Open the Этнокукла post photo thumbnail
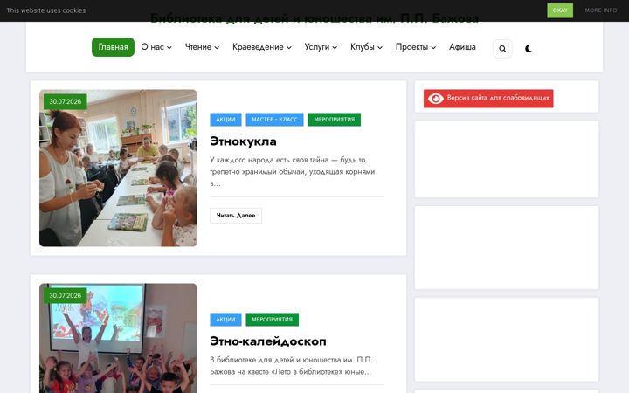Viewport: 629px width, 393px height. click(118, 168)
